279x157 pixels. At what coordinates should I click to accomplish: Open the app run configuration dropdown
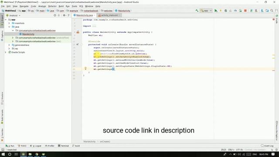206,10
